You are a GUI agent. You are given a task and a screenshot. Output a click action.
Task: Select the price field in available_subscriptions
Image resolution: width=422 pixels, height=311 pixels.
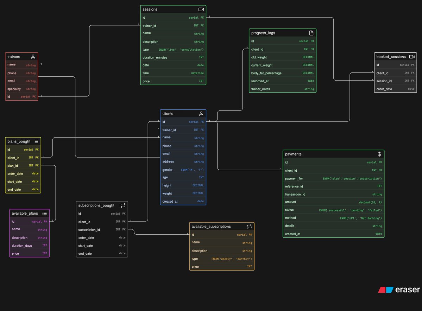point(221,267)
